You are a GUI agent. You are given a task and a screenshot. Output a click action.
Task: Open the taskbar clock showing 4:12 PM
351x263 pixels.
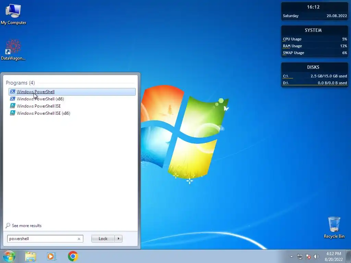coord(334,256)
